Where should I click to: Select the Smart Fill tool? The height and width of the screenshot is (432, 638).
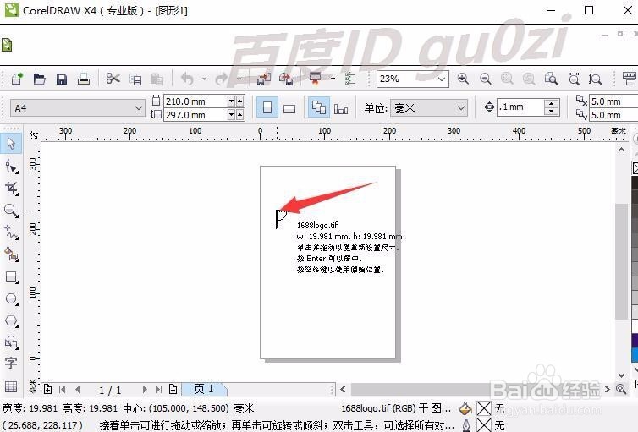click(x=11, y=254)
